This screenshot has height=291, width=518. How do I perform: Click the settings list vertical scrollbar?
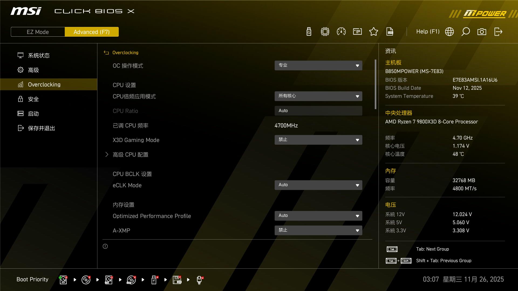(376, 84)
